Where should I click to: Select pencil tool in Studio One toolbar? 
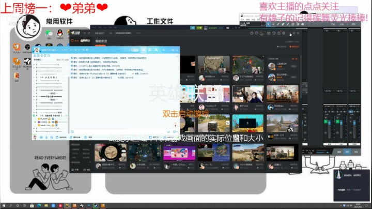point(278,24)
